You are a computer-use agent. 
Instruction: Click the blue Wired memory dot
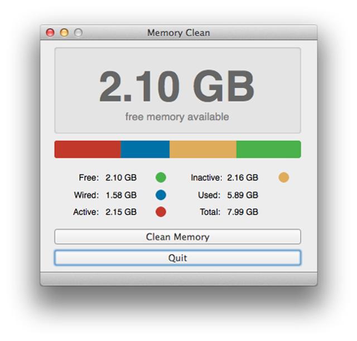pos(161,195)
